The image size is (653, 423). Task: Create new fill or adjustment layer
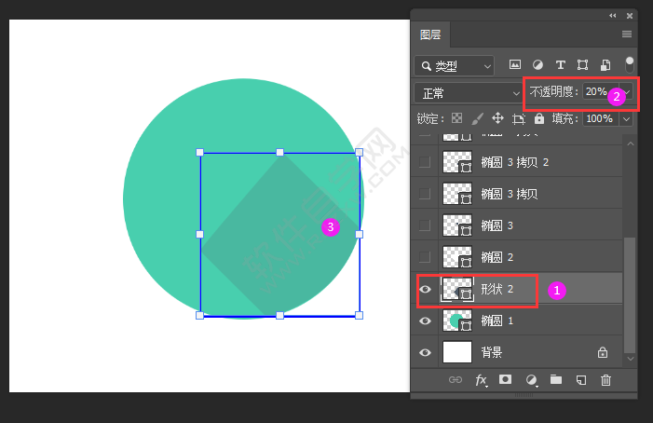pos(531,380)
